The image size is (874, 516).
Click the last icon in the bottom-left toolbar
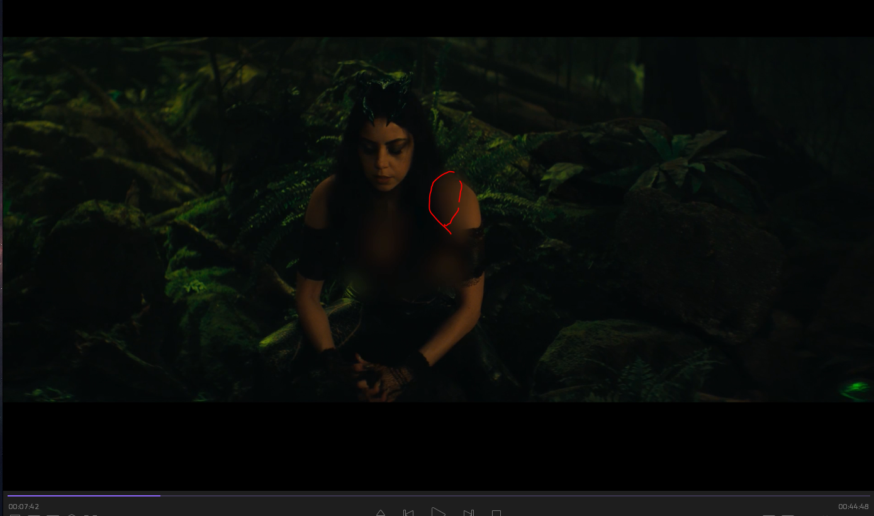(91, 515)
